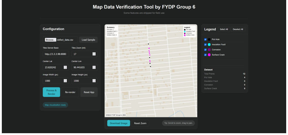Run Process & Render

51,92
